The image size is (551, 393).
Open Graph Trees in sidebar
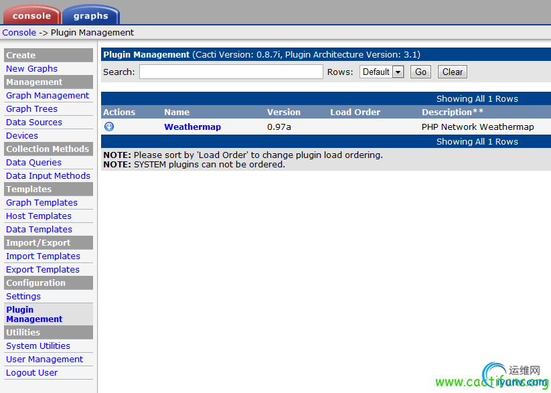[31, 108]
